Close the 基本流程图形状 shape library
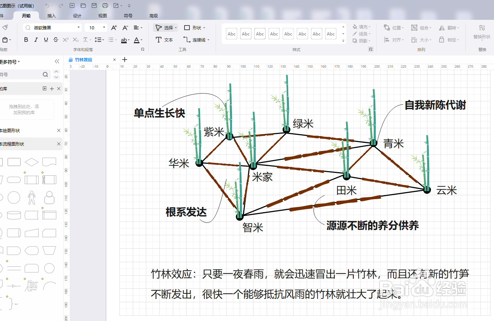Screen dimensions: 494x321 pos(58,144)
